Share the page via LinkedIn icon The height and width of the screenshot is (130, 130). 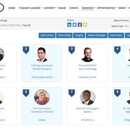coord(69,25)
